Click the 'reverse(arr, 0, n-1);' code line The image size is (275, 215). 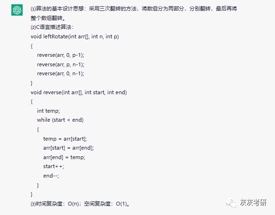pos(60,73)
